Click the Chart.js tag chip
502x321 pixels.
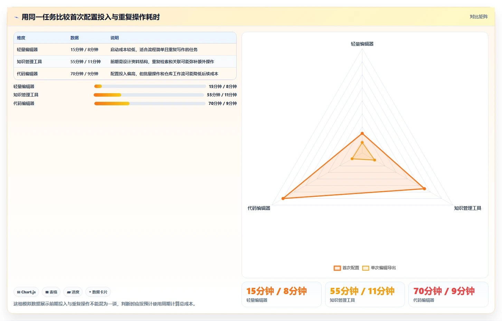[26, 292]
